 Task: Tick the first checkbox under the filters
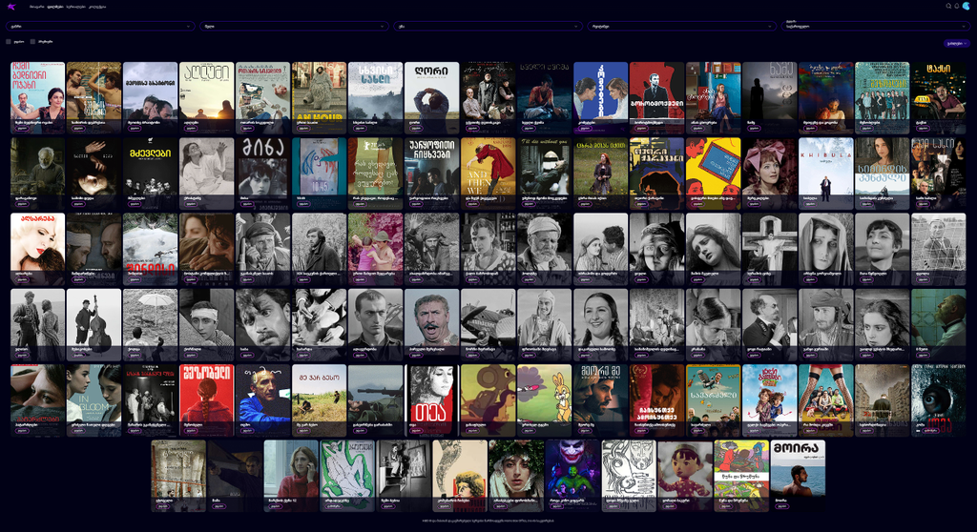click(x=9, y=42)
